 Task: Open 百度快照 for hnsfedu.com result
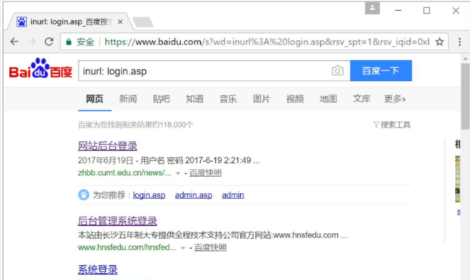point(211,247)
